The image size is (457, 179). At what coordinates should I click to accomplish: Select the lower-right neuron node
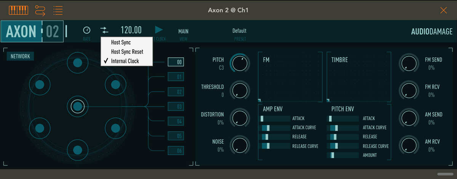[115, 128]
